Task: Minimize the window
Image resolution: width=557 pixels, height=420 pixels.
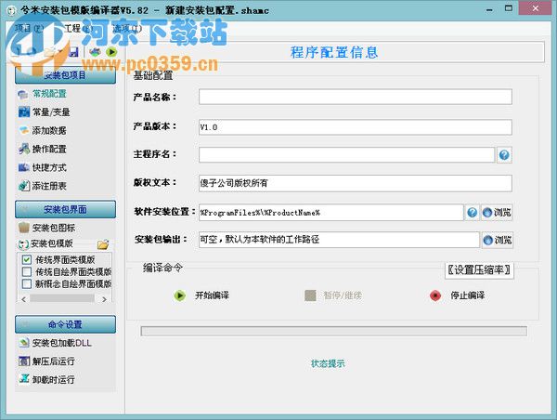Action: click(489, 9)
